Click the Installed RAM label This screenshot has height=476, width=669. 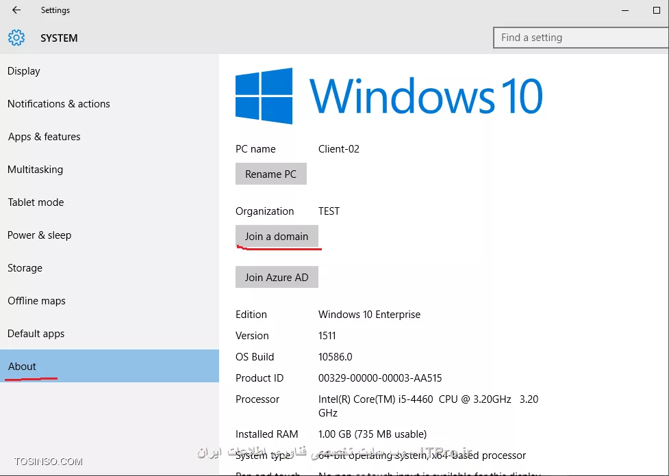point(266,434)
